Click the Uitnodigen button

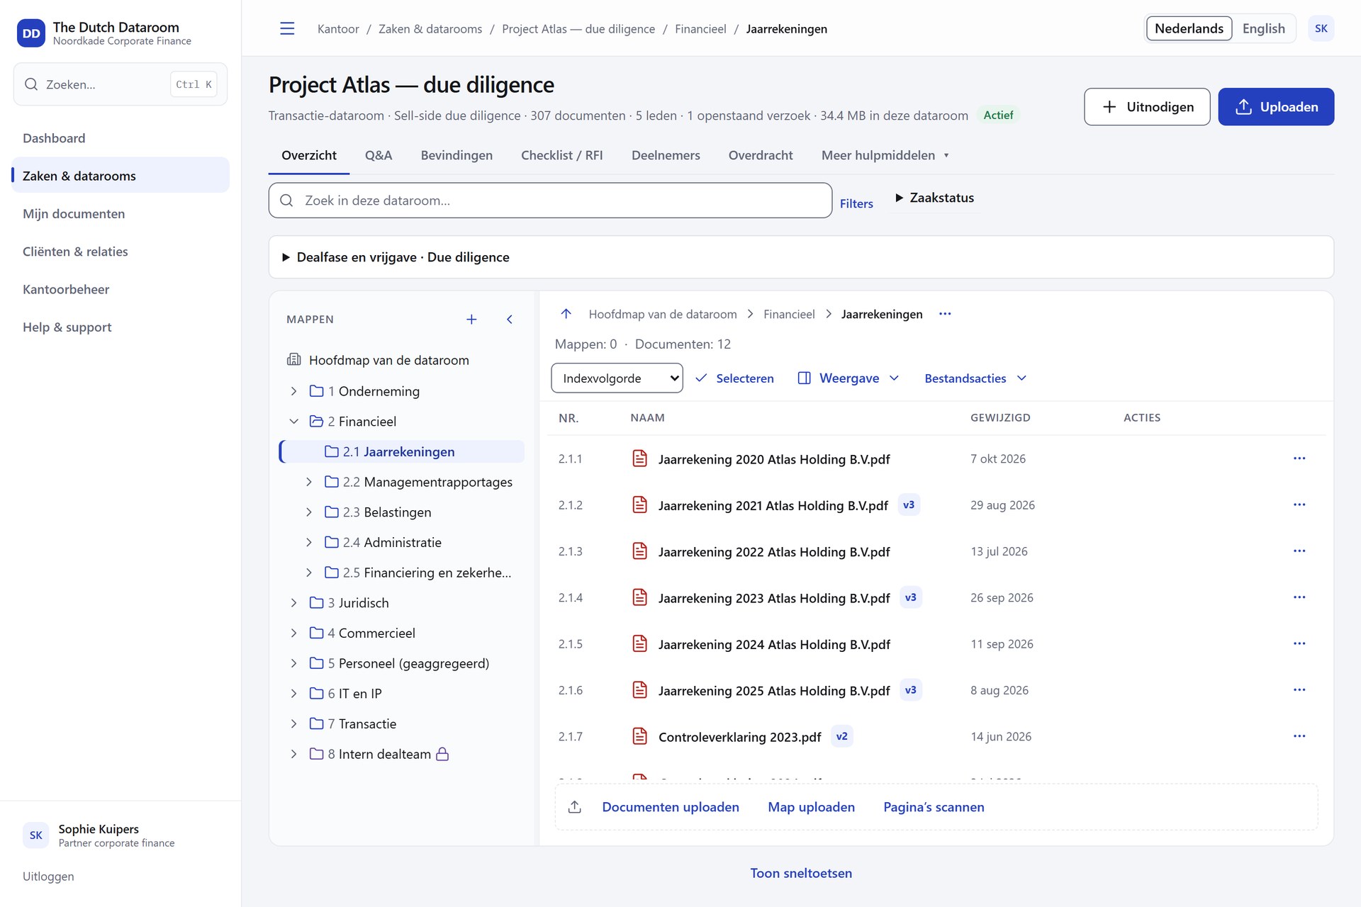[x=1147, y=107]
